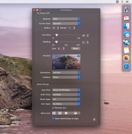The image size is (132, 134).
Task: Minimize the SwitchGlass window
Action: [37, 10]
